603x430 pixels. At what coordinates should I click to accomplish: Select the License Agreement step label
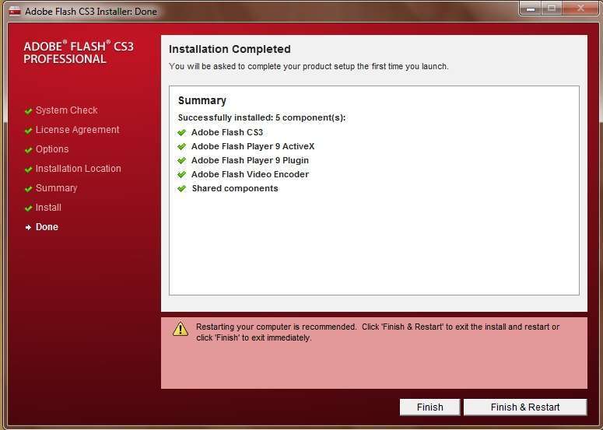pyautogui.click(x=77, y=130)
